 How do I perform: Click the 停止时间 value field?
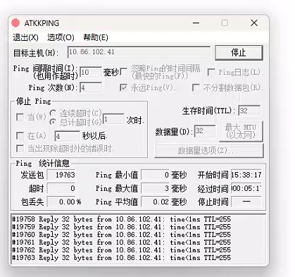pyautogui.click(x=246, y=202)
